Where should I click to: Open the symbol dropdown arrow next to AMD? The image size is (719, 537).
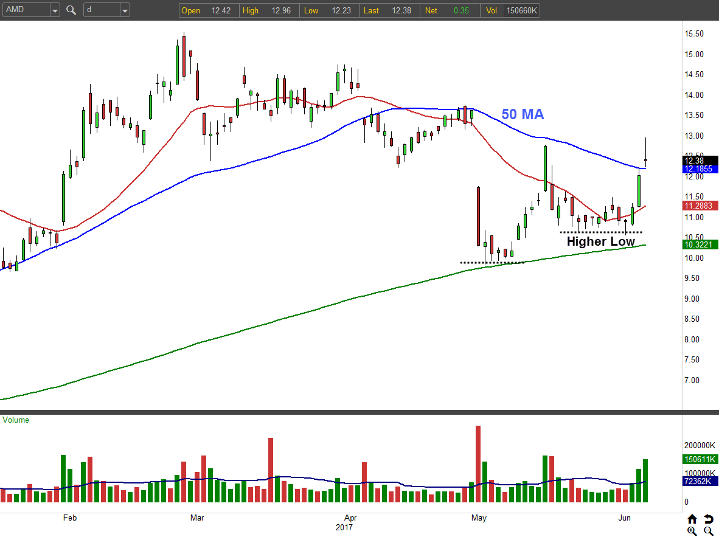(x=55, y=10)
